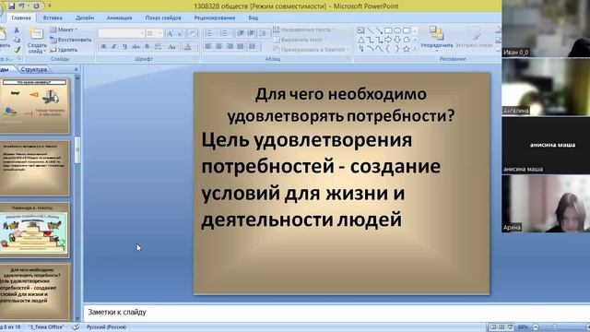Click the Save icon in quick access toolbar
Screen dimensions: 590x332
[11, 6]
